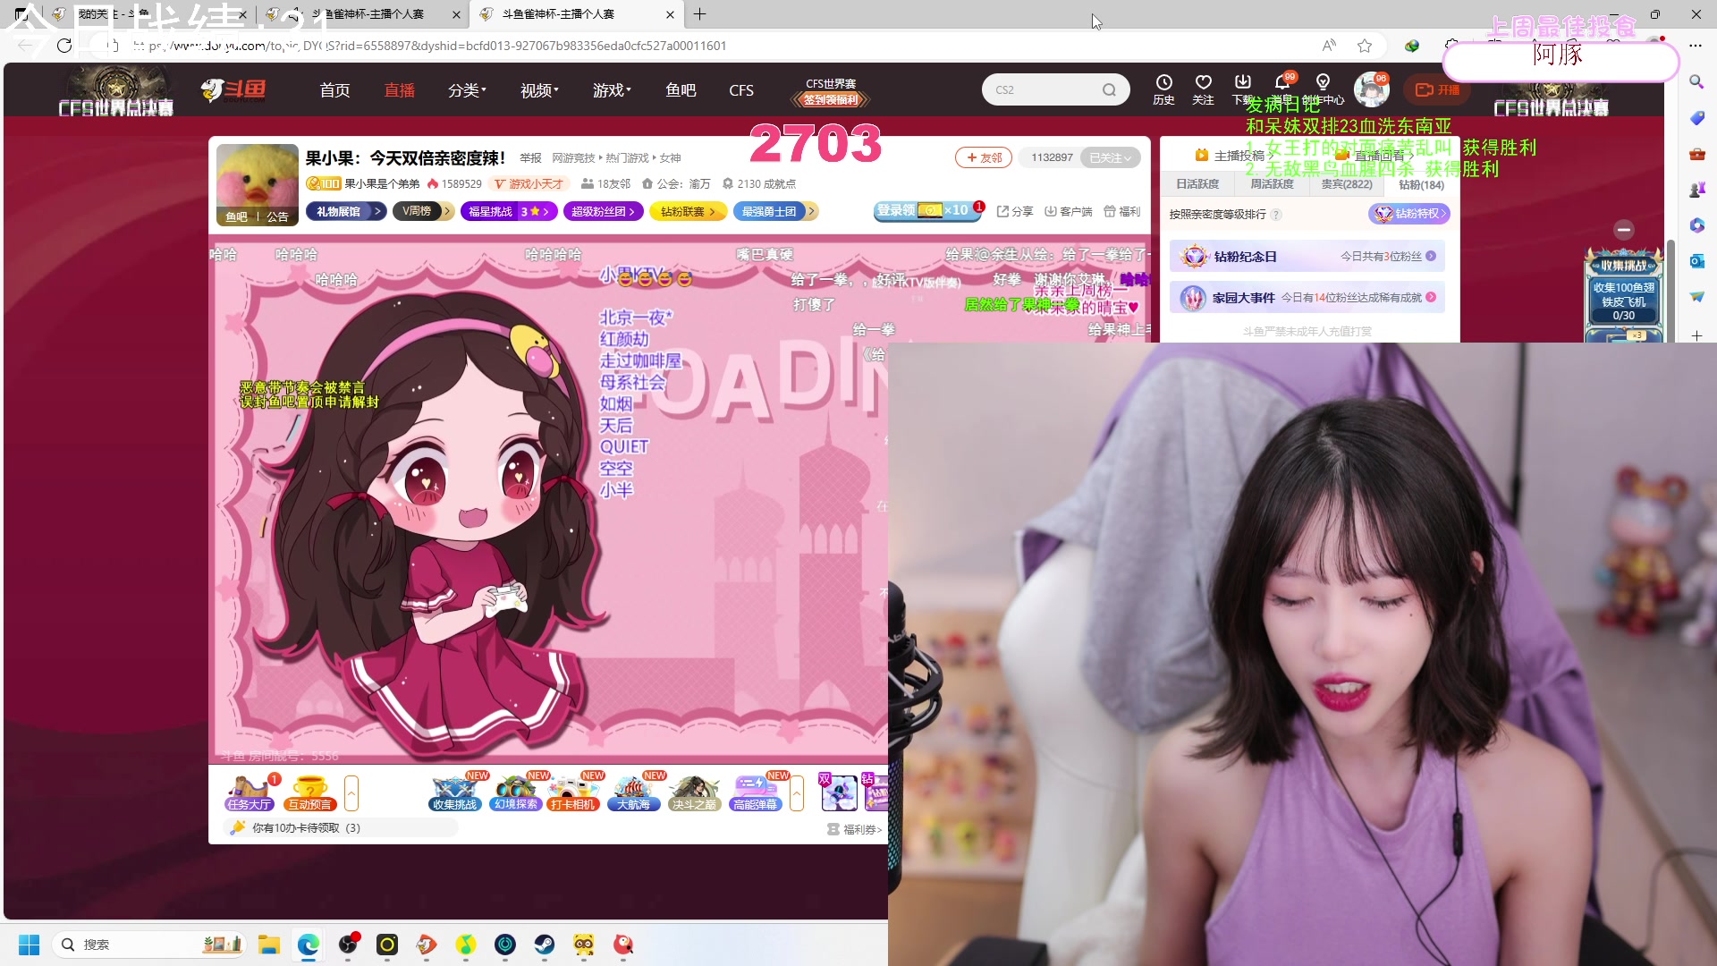Expand the 游戏 games menu

click(612, 90)
